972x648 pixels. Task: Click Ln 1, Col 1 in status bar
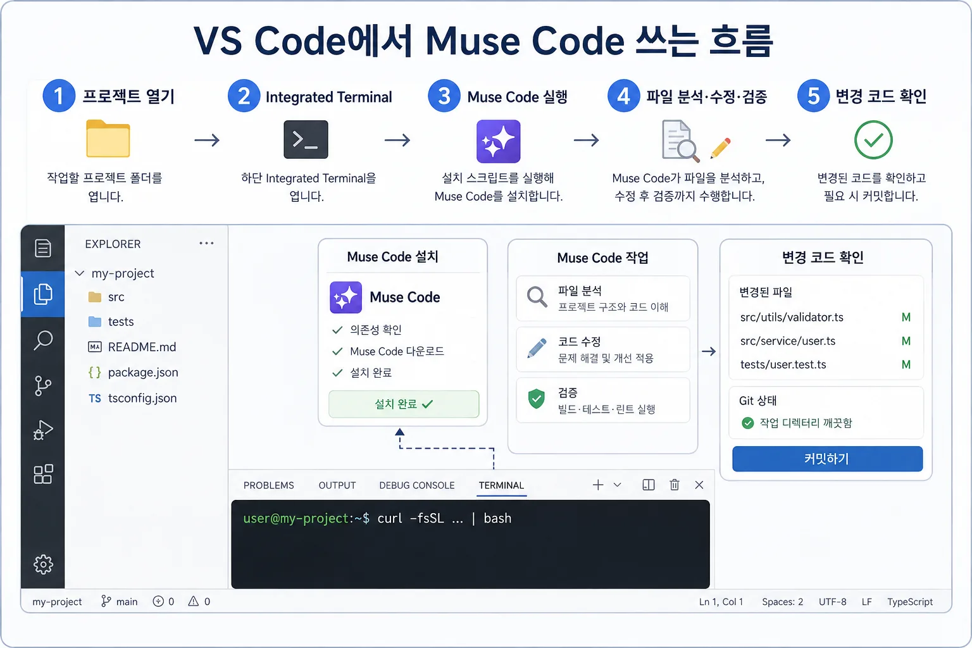coord(721,602)
